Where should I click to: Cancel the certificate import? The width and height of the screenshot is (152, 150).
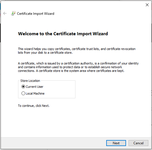(138, 143)
